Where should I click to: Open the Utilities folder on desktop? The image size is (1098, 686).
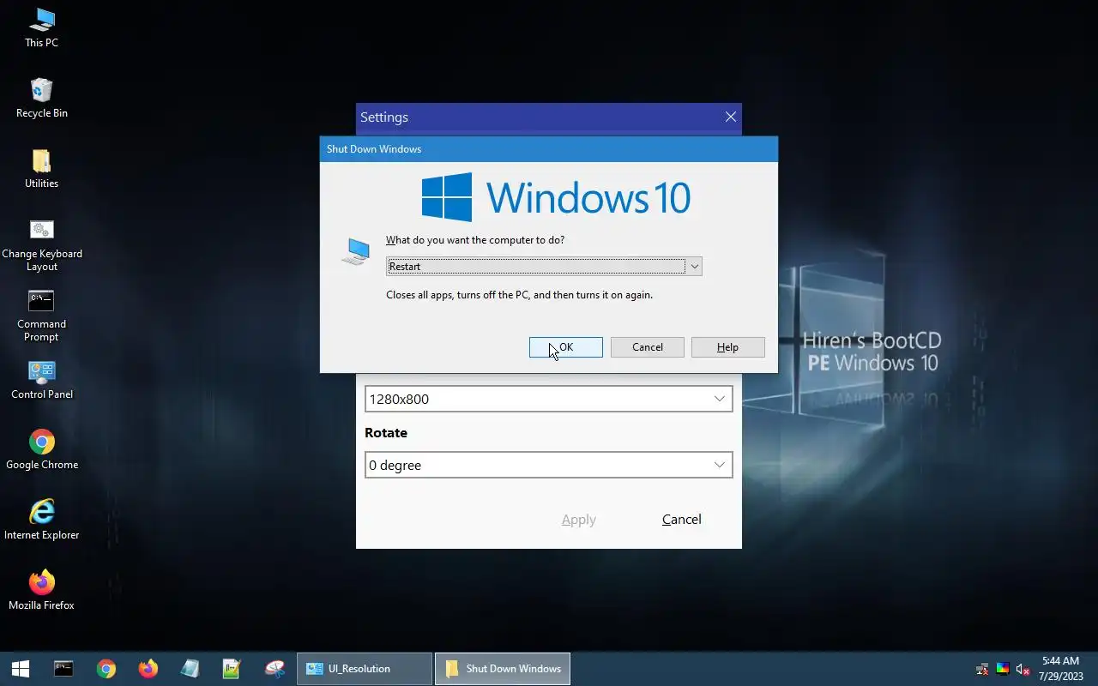[x=41, y=168]
